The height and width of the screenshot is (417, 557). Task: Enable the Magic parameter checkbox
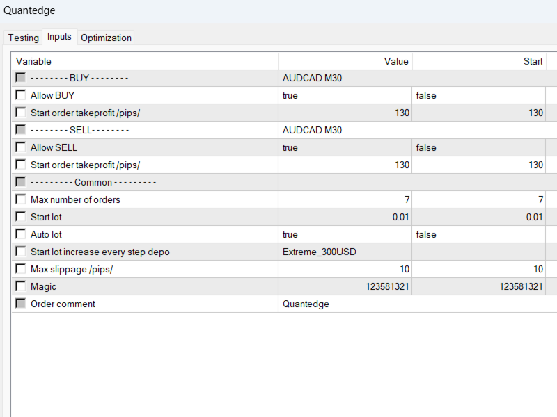(x=21, y=286)
